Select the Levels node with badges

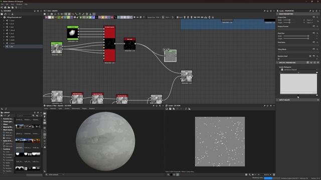[x=171, y=55]
